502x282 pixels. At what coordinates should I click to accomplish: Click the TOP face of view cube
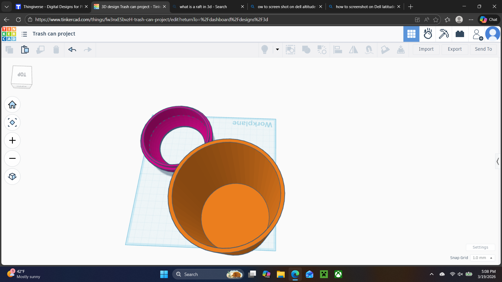point(22,75)
